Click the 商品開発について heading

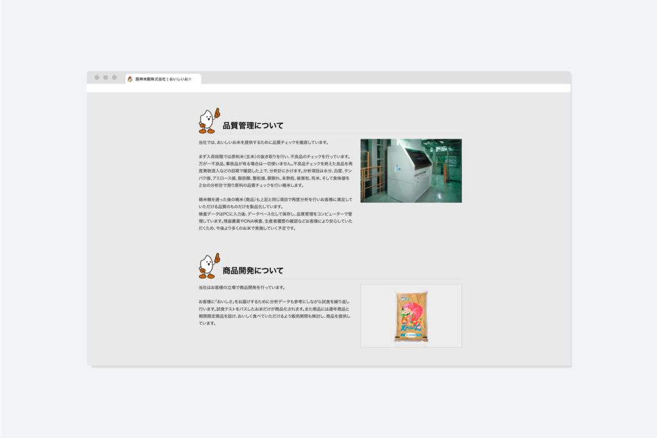(x=253, y=270)
